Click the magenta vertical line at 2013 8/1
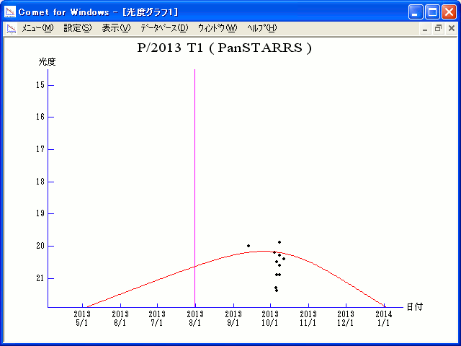 pyautogui.click(x=194, y=188)
